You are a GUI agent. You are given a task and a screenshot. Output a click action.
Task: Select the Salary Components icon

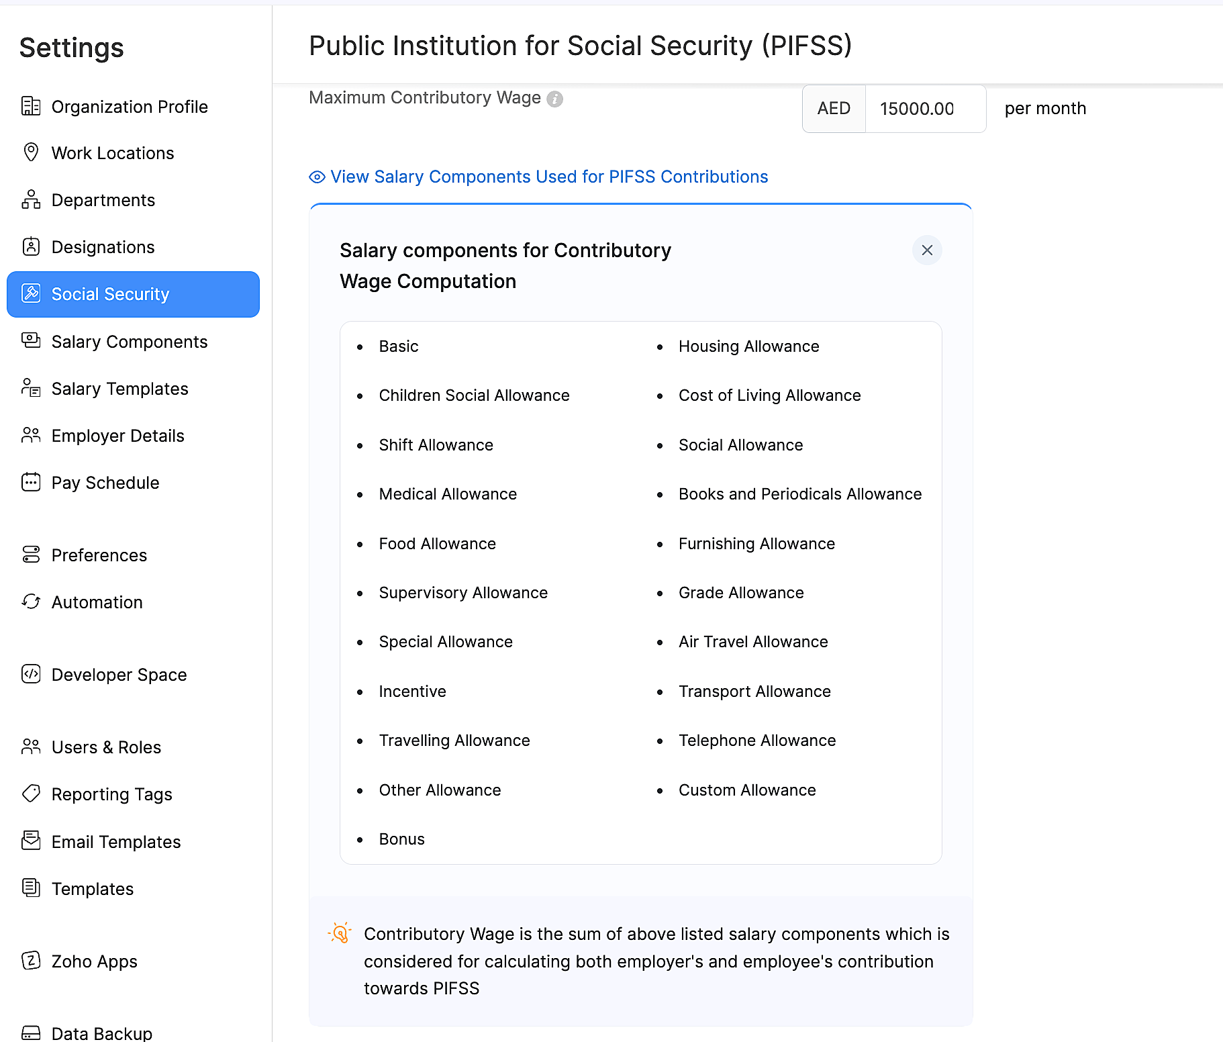(31, 341)
